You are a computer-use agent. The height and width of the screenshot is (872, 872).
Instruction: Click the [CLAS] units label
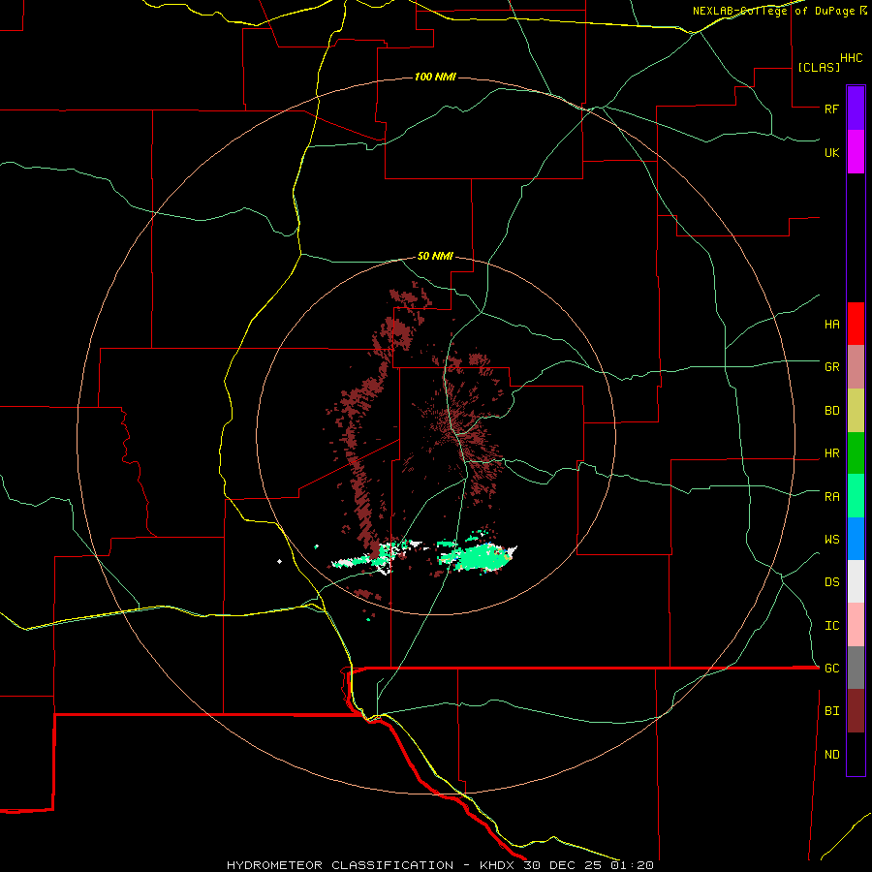(819, 67)
